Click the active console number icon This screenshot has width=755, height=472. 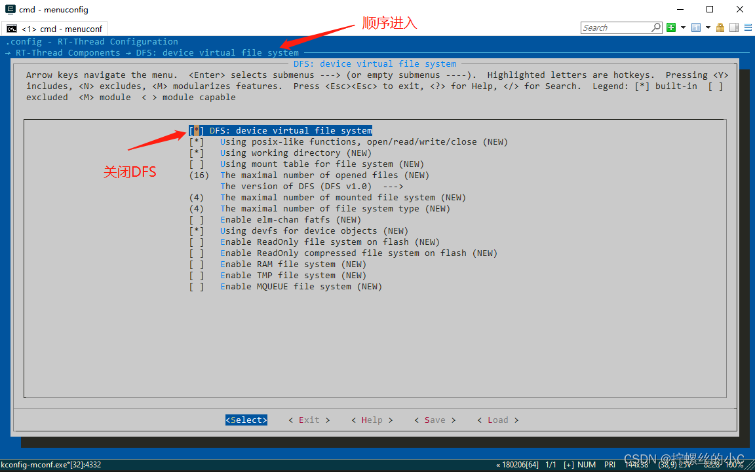coord(696,27)
